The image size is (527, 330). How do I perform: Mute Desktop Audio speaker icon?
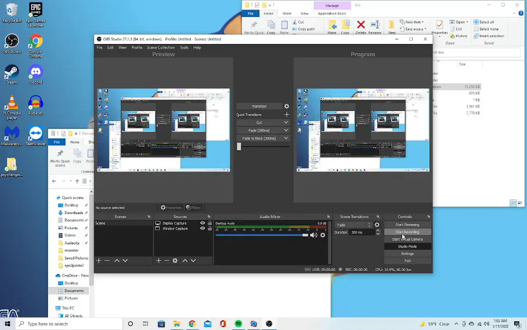point(314,235)
